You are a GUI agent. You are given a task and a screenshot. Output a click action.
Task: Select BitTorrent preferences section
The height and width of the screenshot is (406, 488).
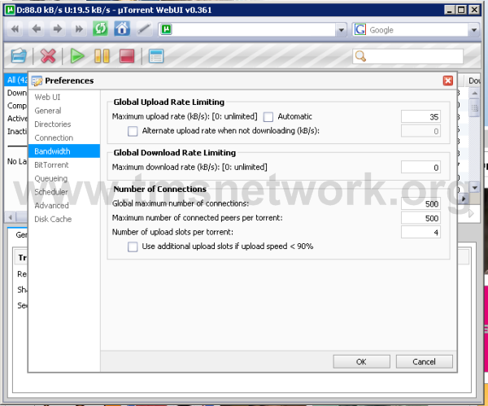click(x=64, y=164)
